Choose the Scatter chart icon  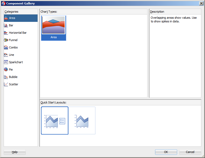tap(6, 84)
